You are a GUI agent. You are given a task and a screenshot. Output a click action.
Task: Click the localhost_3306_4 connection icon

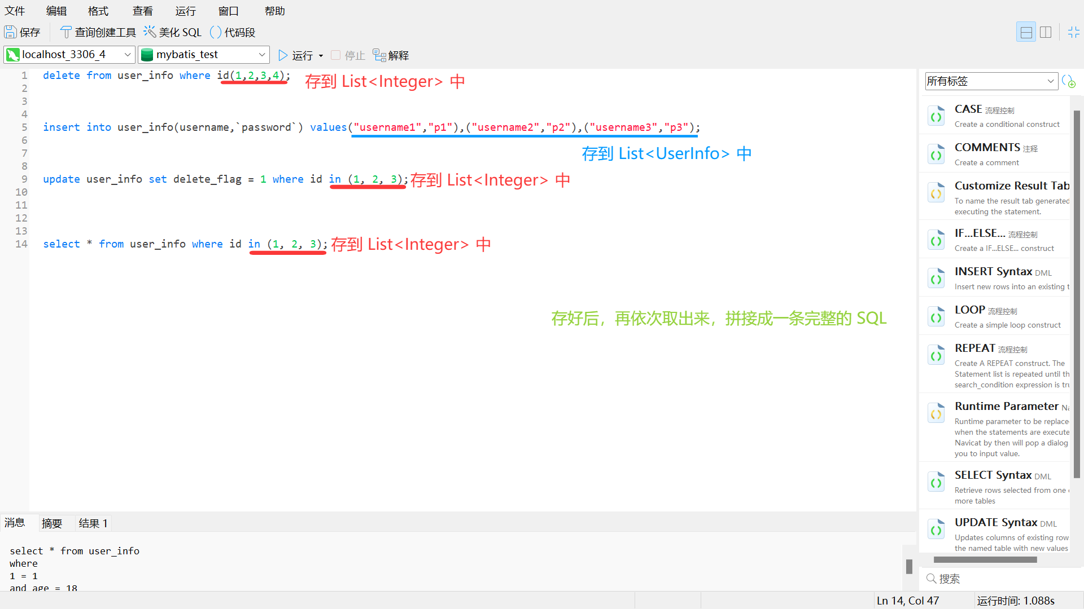13,55
